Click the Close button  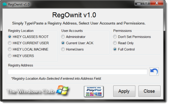click(x=149, y=91)
